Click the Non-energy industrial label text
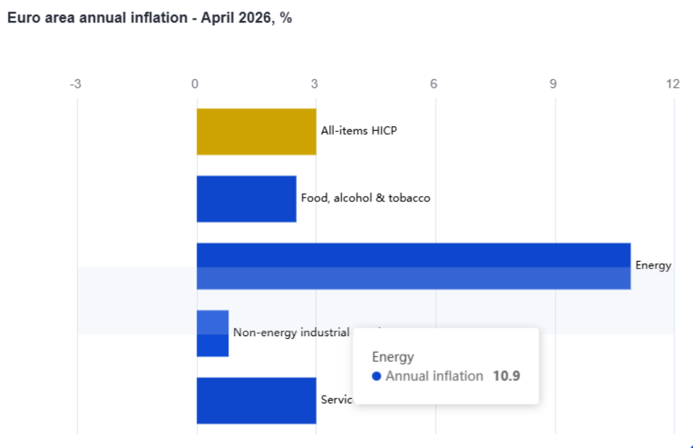 (291, 332)
